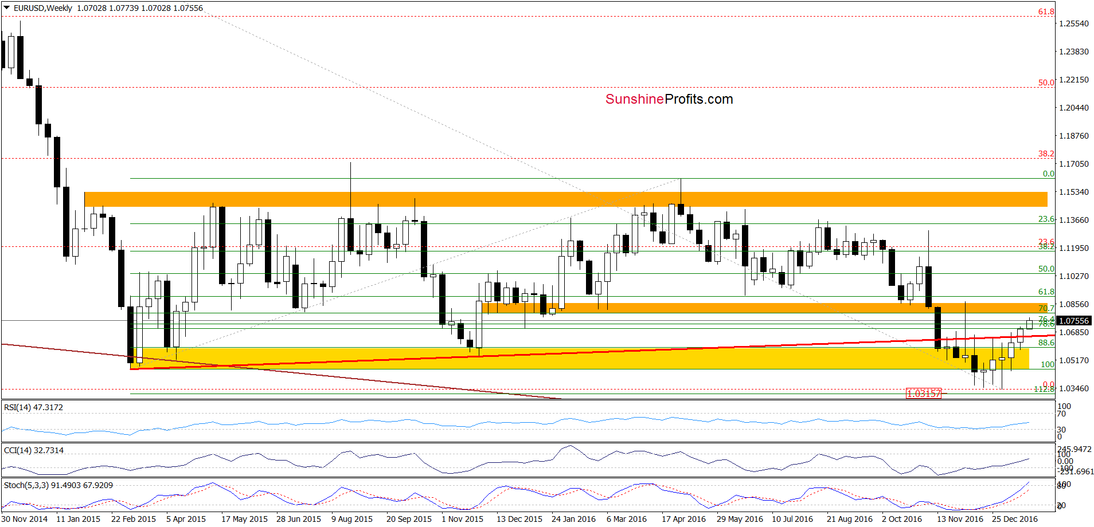Click the 24 Jan 2016 date label
This screenshot has width=1094, height=527.
[574, 519]
